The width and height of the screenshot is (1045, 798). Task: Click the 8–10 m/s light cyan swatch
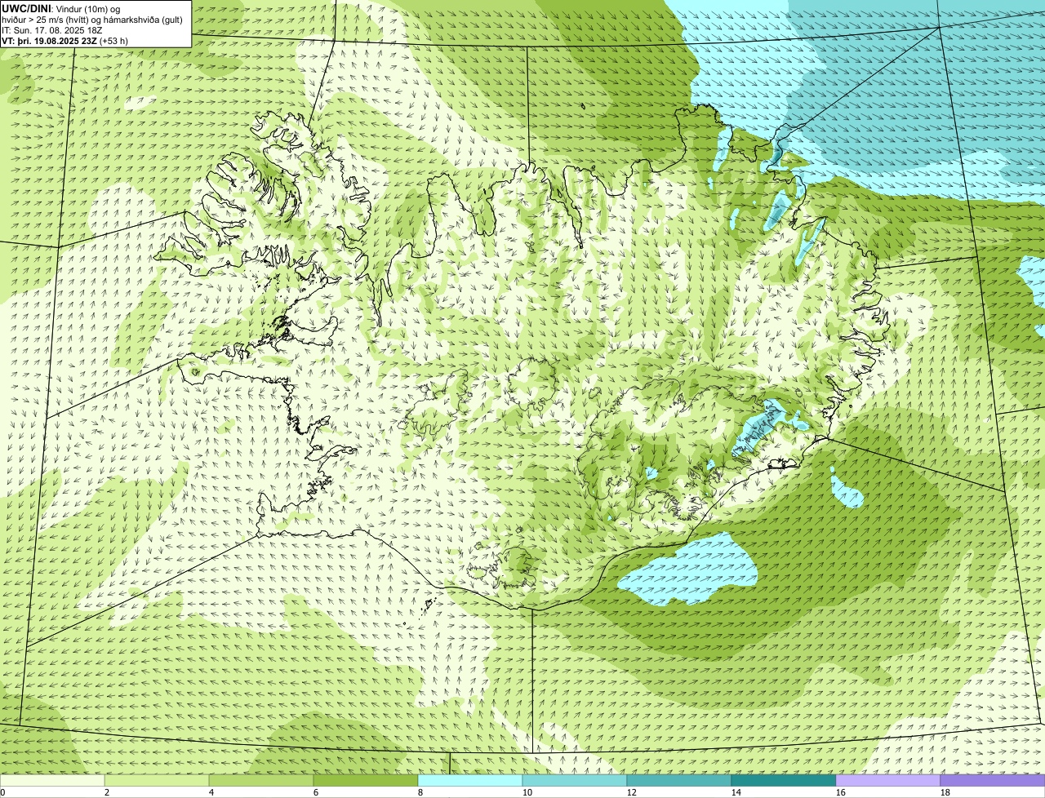[x=470, y=781]
